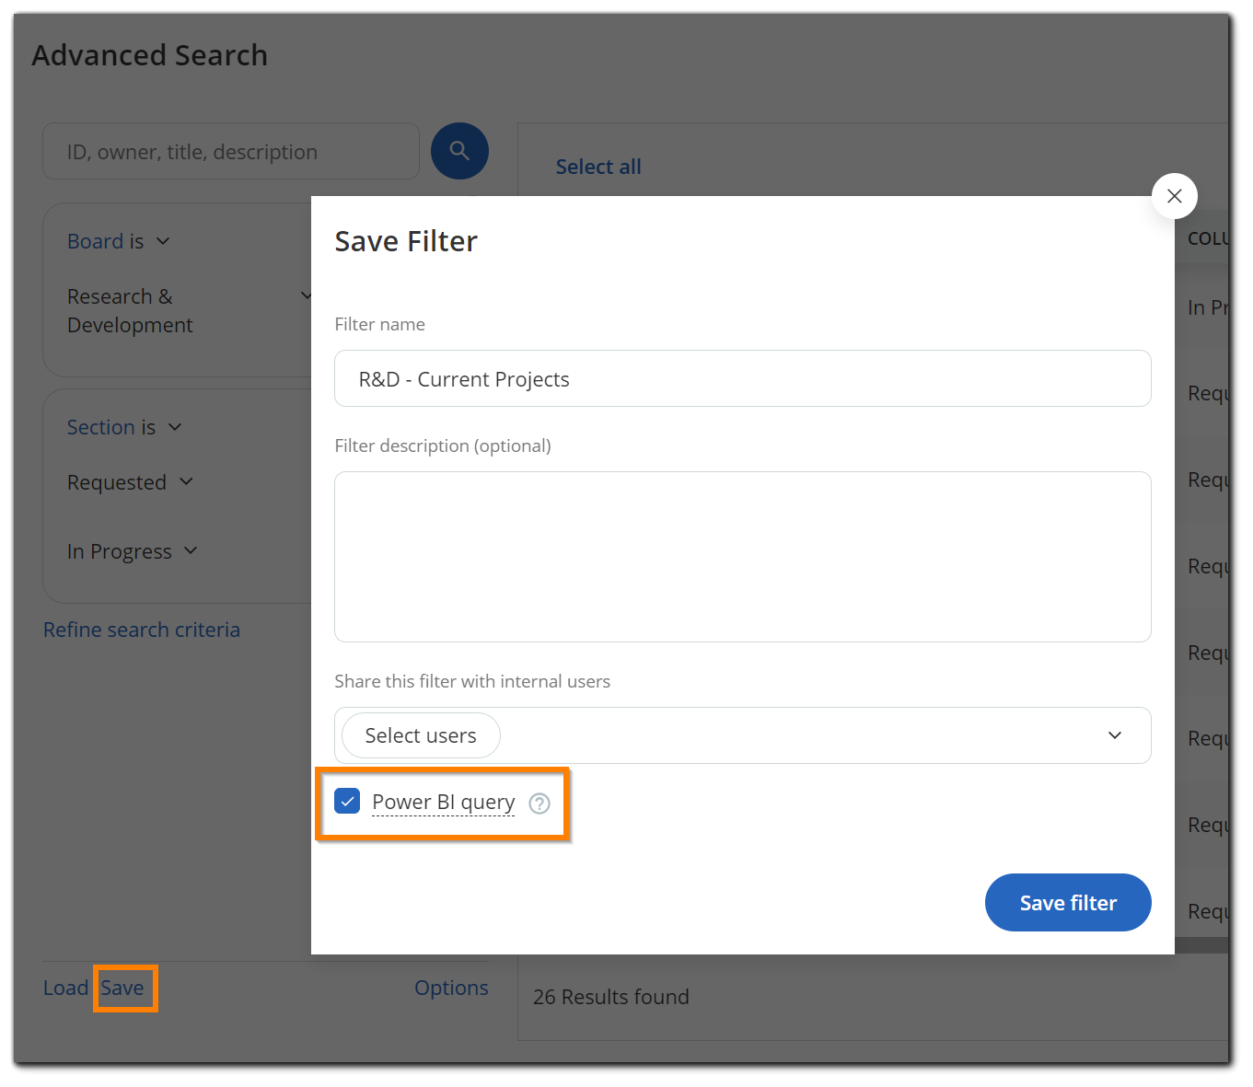Click the Load link

(x=65, y=988)
